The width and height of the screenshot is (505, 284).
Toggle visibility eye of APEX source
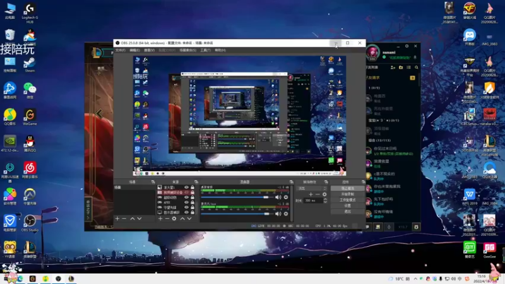186,202
